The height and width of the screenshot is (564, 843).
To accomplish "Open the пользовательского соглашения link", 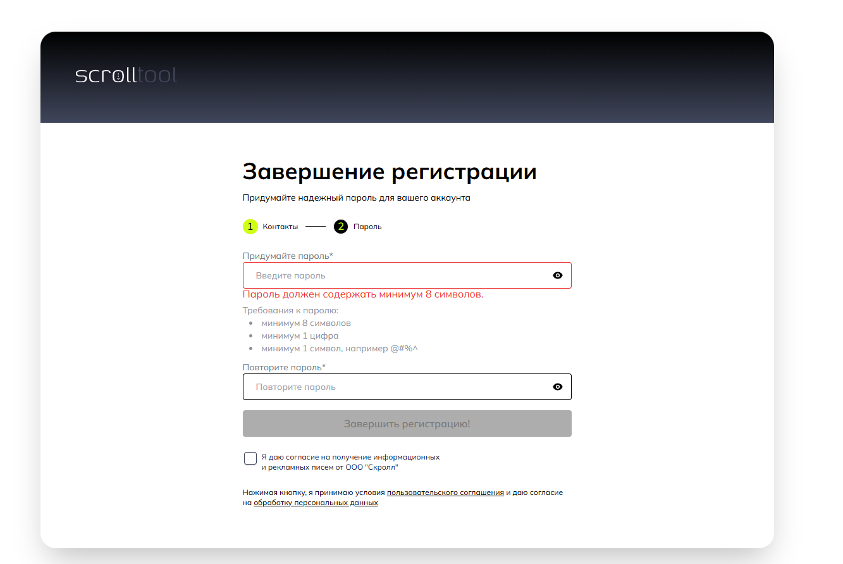I will tap(445, 492).
